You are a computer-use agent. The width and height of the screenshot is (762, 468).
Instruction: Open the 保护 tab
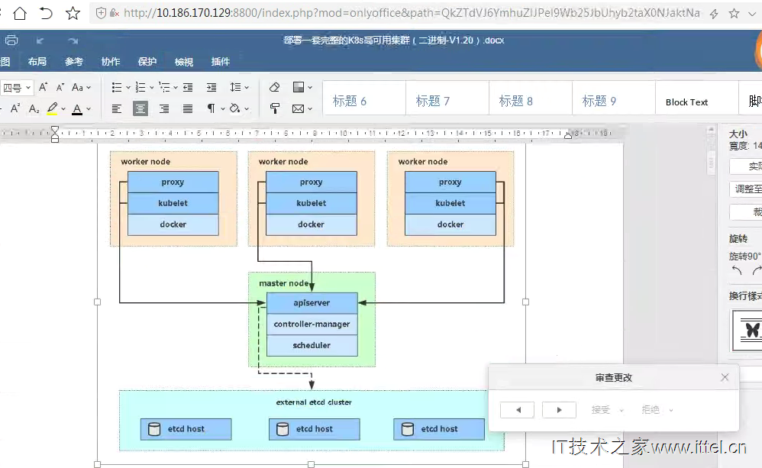click(x=147, y=62)
